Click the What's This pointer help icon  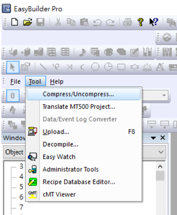click(154, 22)
